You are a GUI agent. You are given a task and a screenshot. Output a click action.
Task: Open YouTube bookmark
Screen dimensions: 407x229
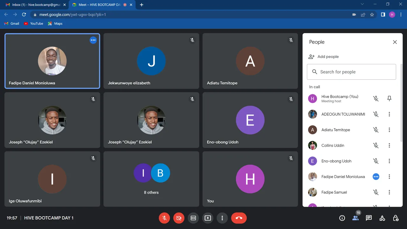[34, 24]
